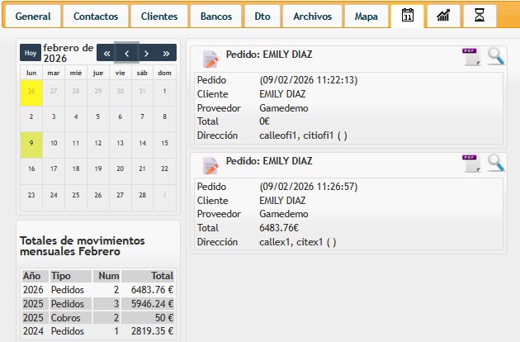Select the Dto tab
520x342 pixels.
(262, 16)
